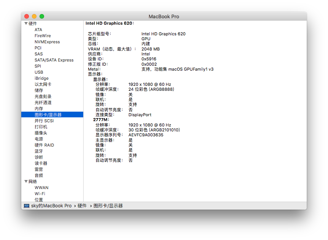Click the MacBook Pro computer icon in path bar
328x240 pixels.
click(27, 206)
